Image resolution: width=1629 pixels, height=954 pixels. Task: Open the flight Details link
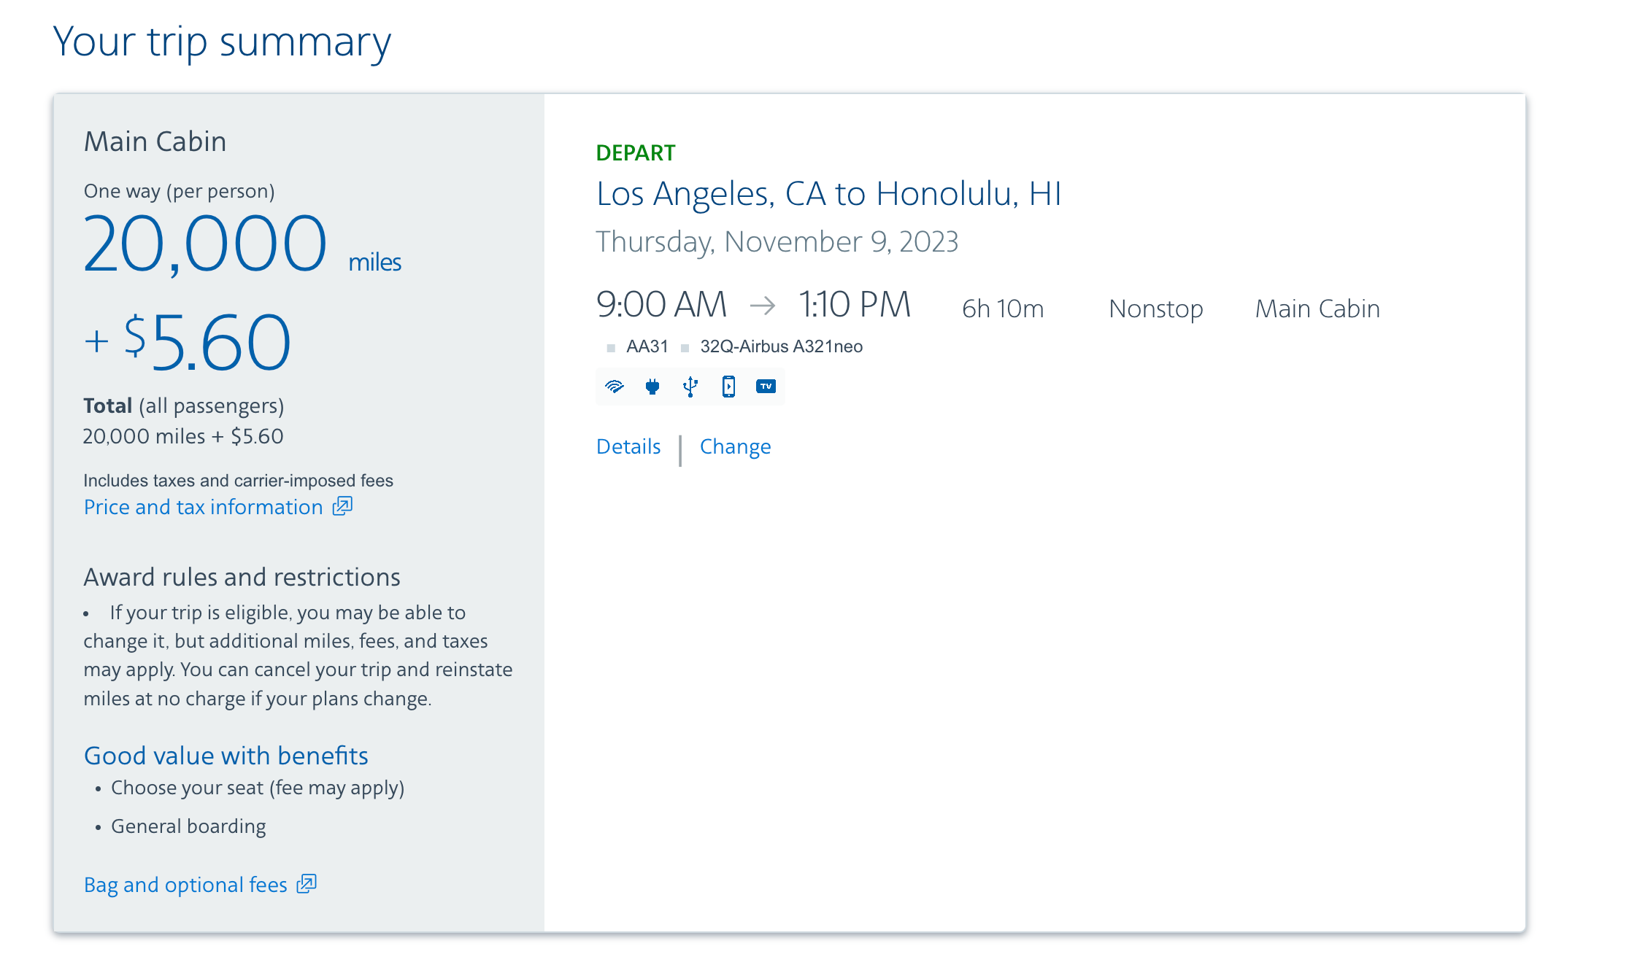[x=628, y=446]
